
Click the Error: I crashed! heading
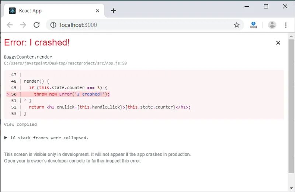(x=37, y=42)
